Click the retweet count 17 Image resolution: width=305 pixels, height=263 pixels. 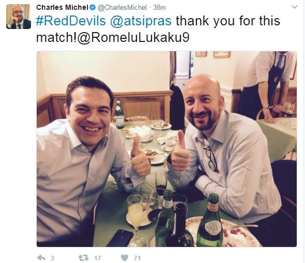click(x=98, y=258)
